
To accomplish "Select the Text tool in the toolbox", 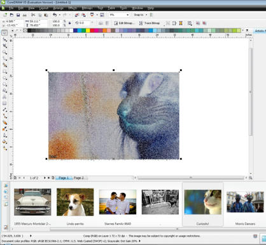I will pyautogui.click(x=4, y=97).
